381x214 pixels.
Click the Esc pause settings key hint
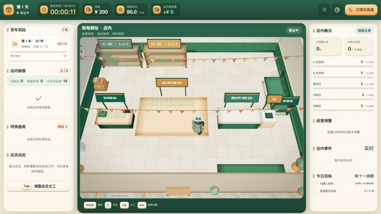pyautogui.click(x=142, y=205)
